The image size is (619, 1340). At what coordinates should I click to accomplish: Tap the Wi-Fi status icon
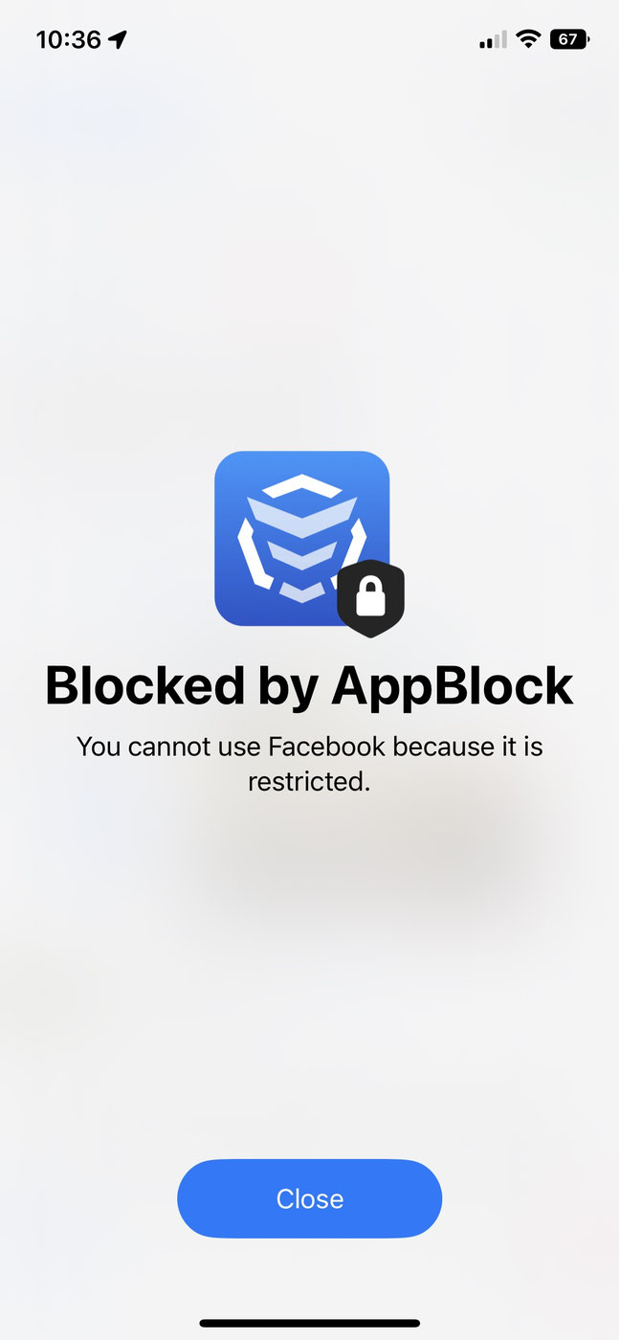point(527,39)
